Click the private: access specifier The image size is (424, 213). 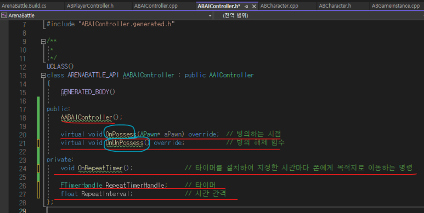click(60, 159)
